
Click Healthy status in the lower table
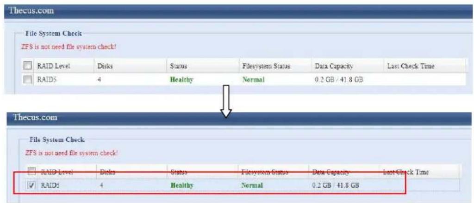pyautogui.click(x=181, y=185)
